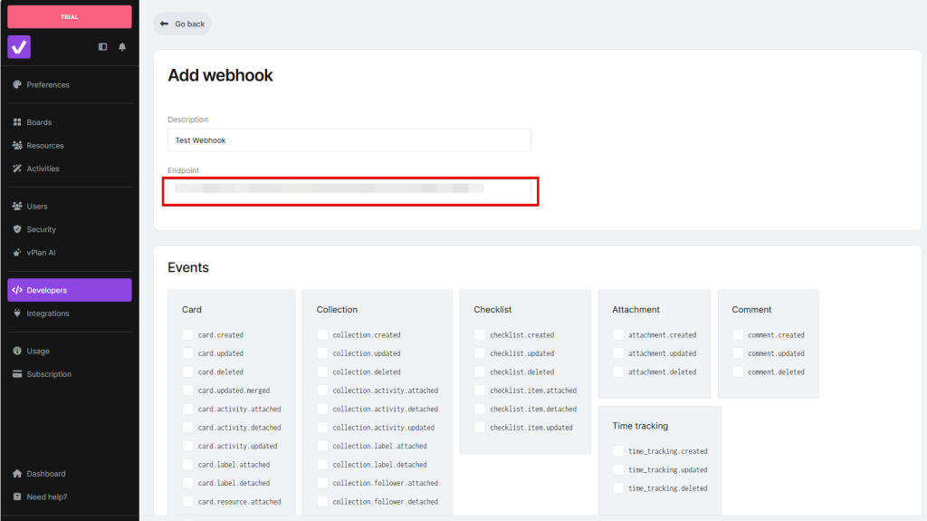Click the Security shield icon
The image size is (927, 521).
[17, 230]
